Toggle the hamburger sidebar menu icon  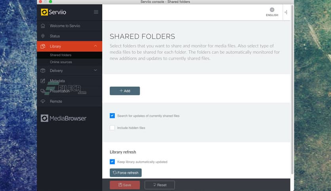pyautogui.click(x=96, y=12)
